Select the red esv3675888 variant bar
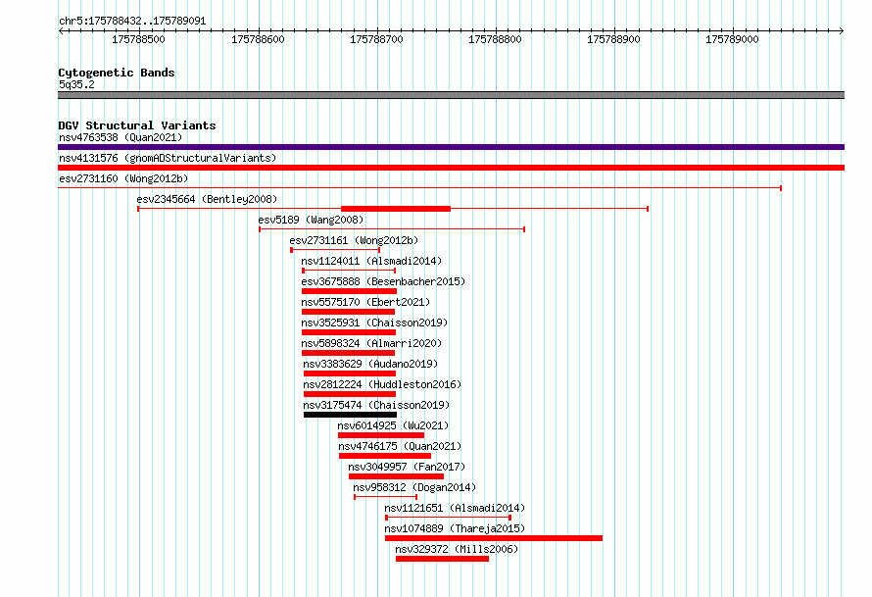The image size is (872, 597). [x=349, y=291]
